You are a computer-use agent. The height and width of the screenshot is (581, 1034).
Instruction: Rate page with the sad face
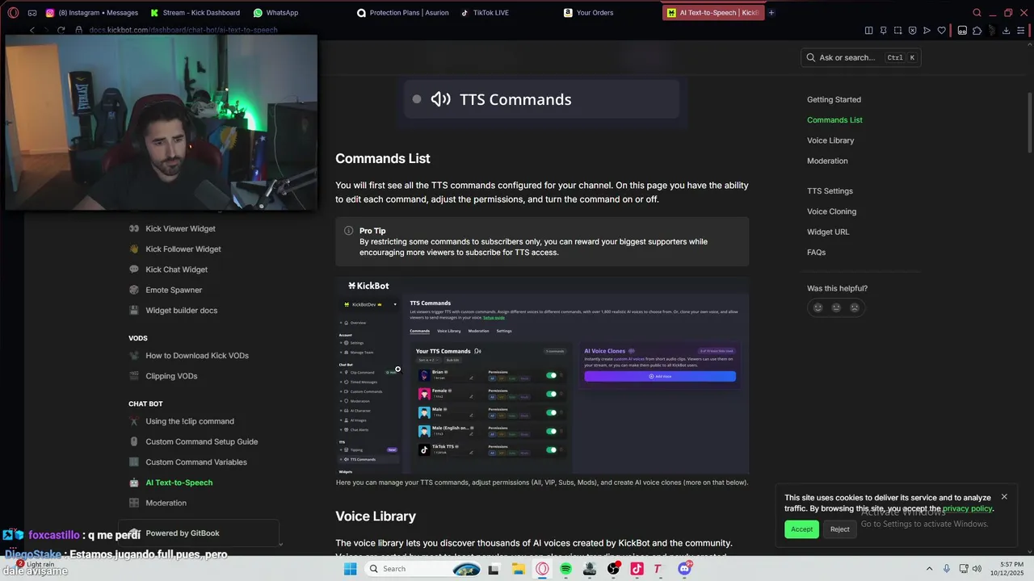pyautogui.click(x=854, y=307)
